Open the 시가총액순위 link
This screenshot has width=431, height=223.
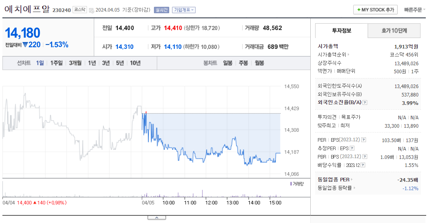[332, 55]
